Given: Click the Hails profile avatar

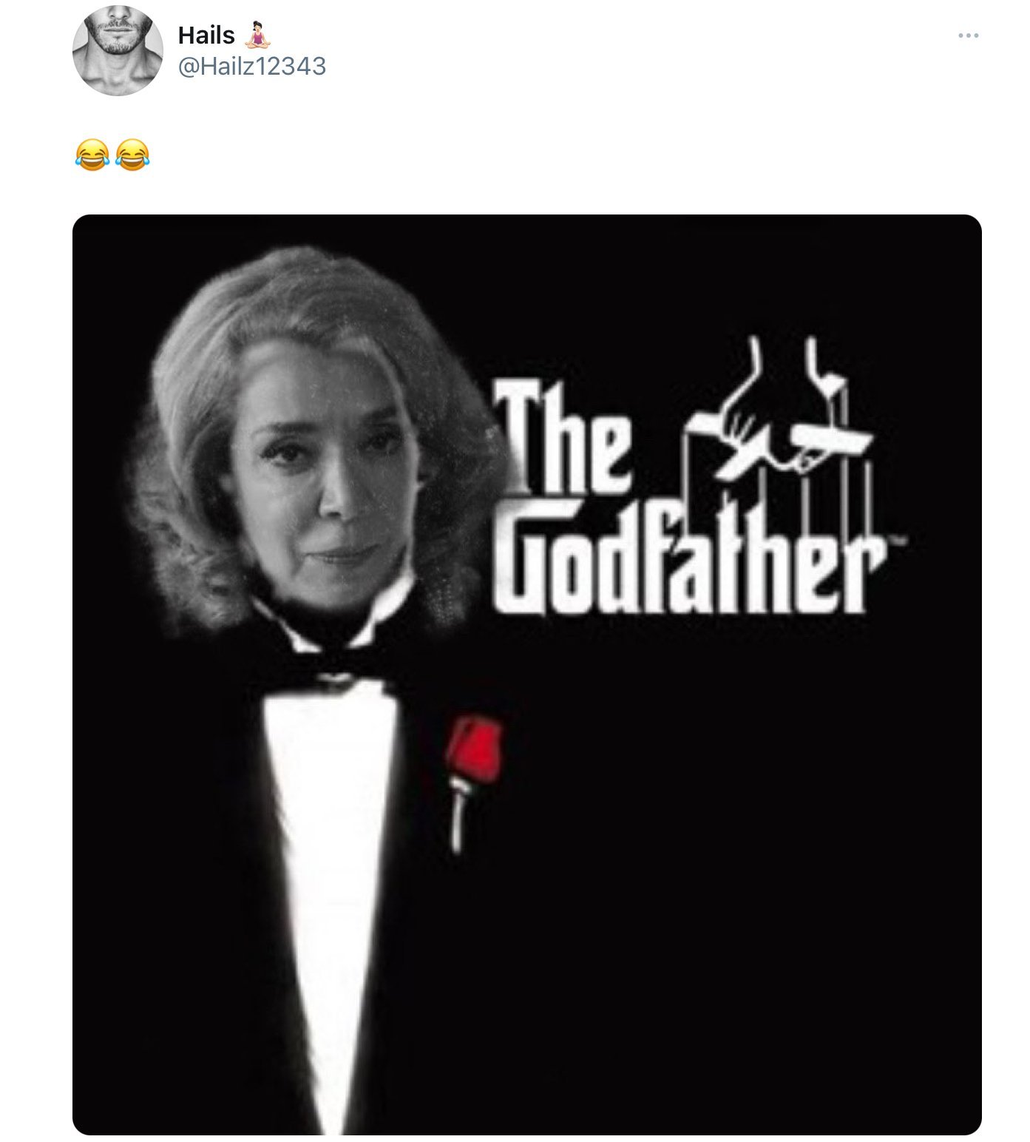Looking at the screenshot, I should pos(118,50).
